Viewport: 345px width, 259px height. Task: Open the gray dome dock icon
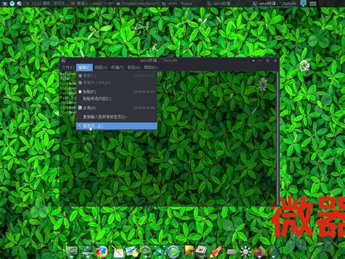coord(145,252)
